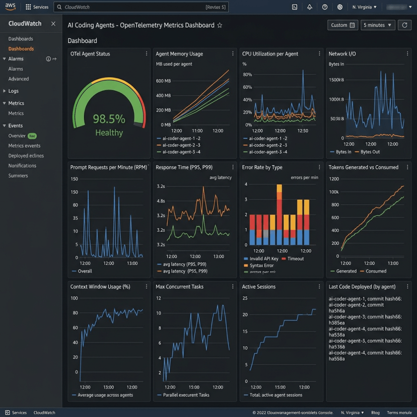The width and height of the screenshot is (417, 417).
Task: Open Advanced under Alarms
Action: click(19, 79)
